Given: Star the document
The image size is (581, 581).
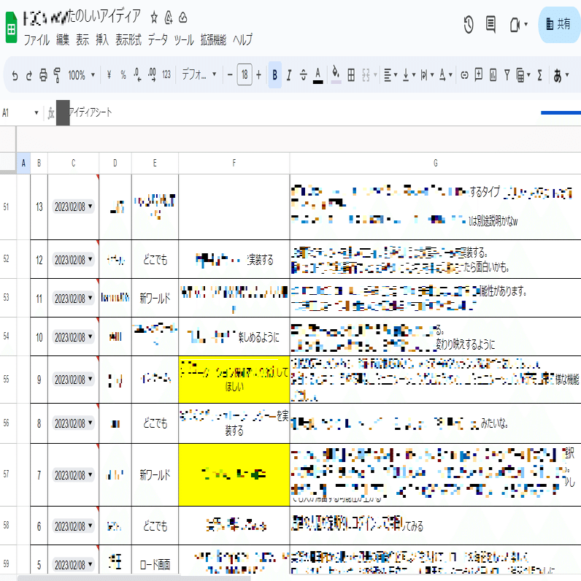Looking at the screenshot, I should point(154,18).
